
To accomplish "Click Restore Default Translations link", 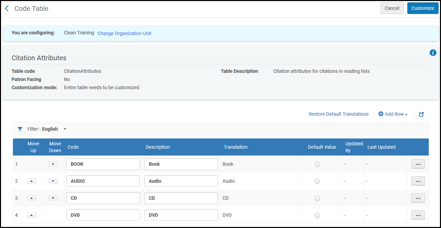I will [338, 114].
